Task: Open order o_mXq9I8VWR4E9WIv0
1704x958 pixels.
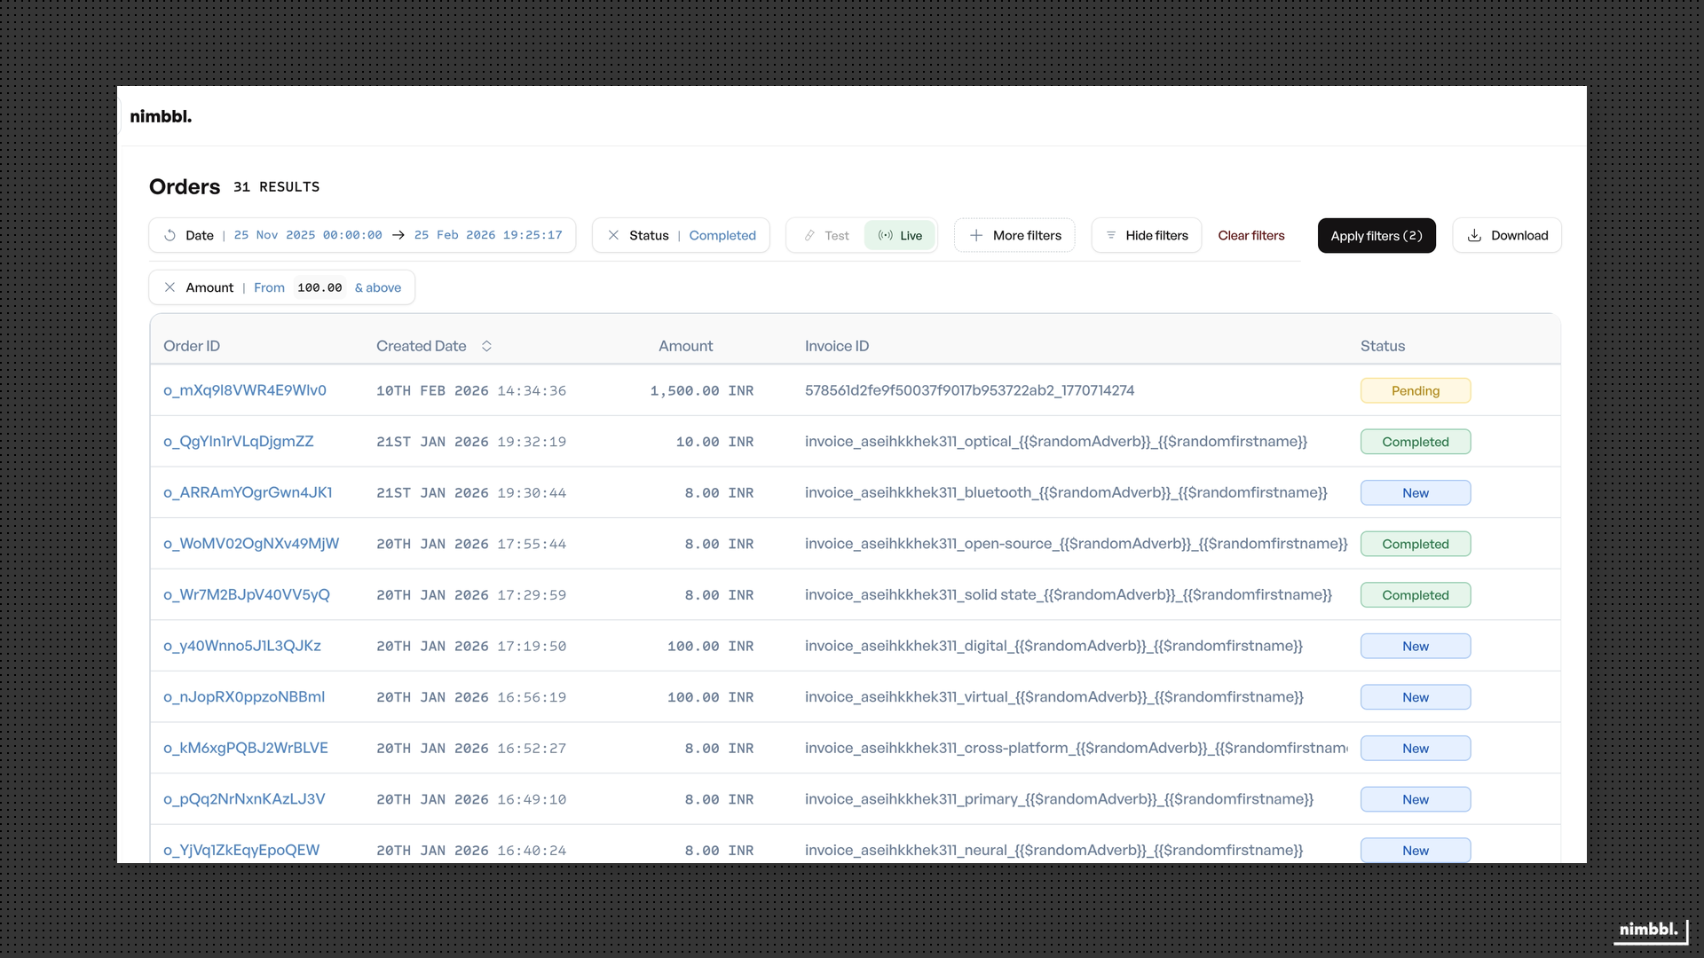Action: pyautogui.click(x=245, y=390)
